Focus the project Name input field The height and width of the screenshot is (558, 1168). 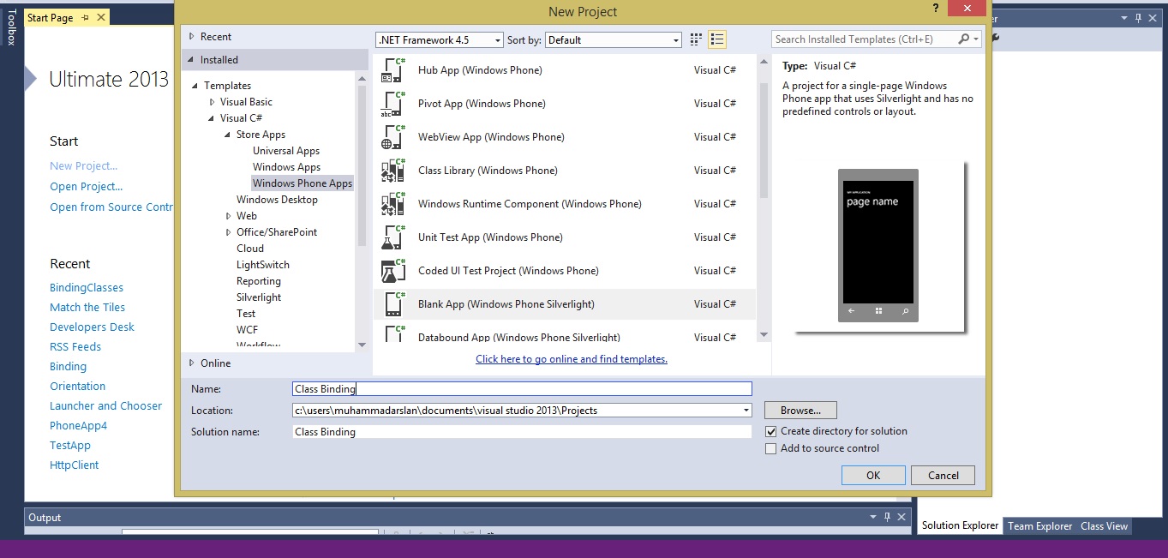point(522,389)
